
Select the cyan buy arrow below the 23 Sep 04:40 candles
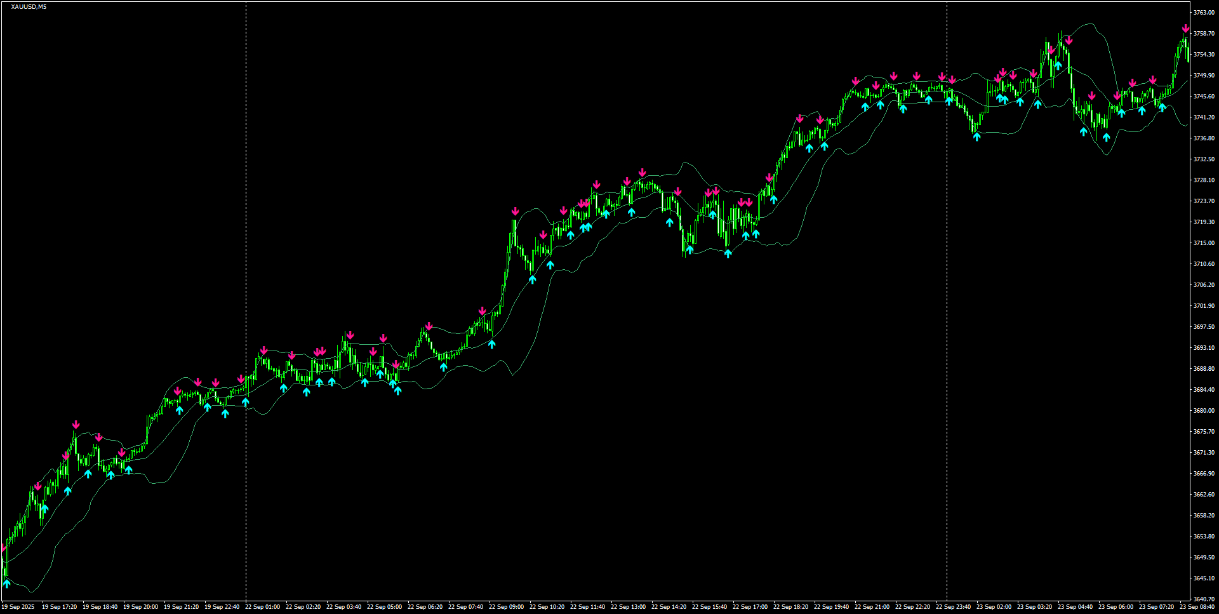[x=1084, y=132]
